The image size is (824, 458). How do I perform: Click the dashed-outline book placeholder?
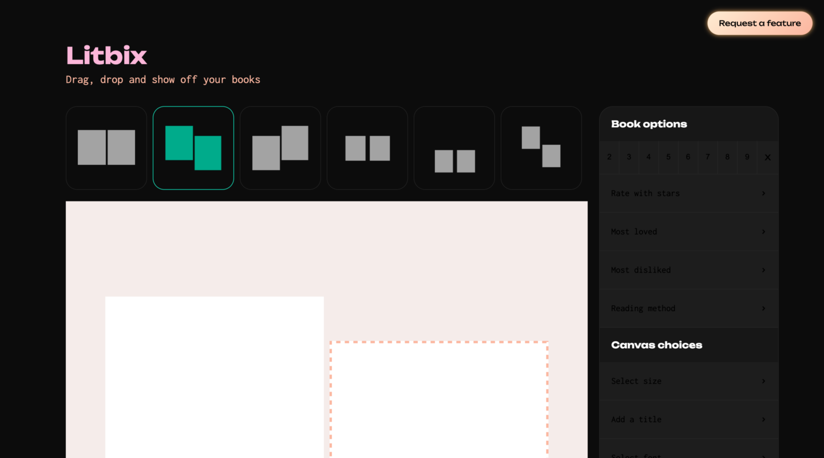click(439, 400)
